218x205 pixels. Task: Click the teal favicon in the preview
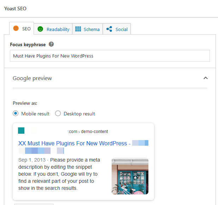click(21, 131)
